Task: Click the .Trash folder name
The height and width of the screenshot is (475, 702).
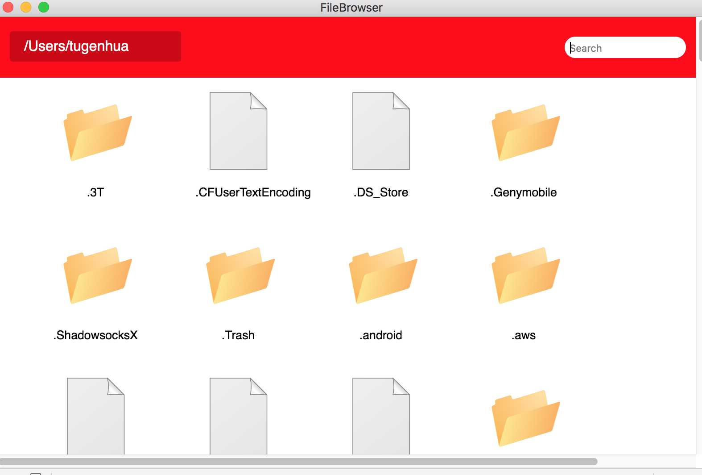Action: click(238, 335)
